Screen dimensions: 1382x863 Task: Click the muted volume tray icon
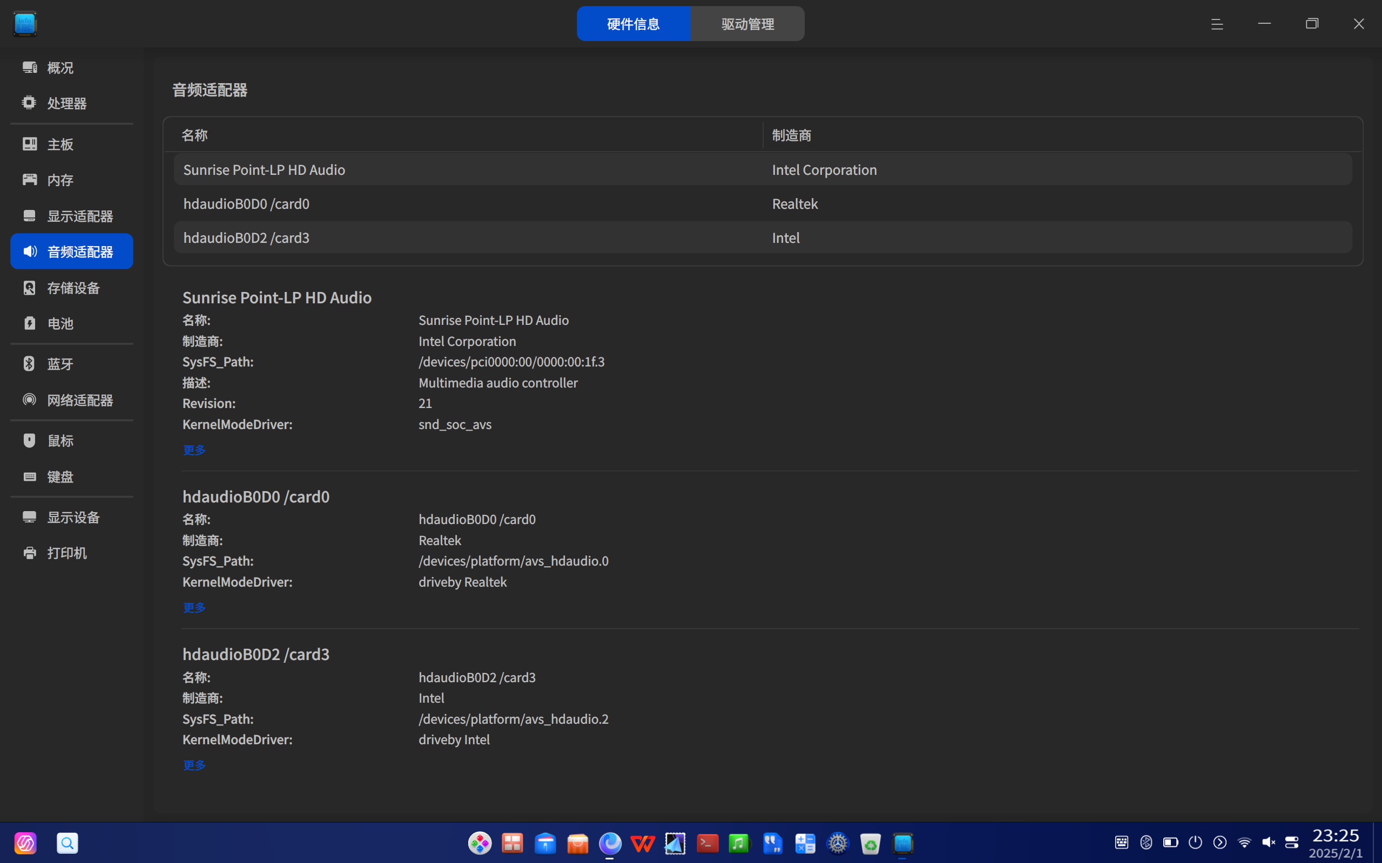pyautogui.click(x=1269, y=842)
